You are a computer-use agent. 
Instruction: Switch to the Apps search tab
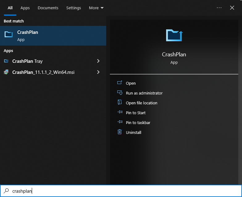tap(25, 8)
